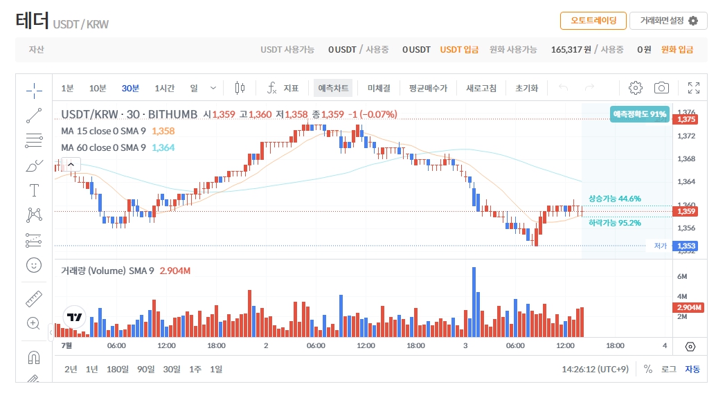Switch to the 1시간 interval

(165, 88)
